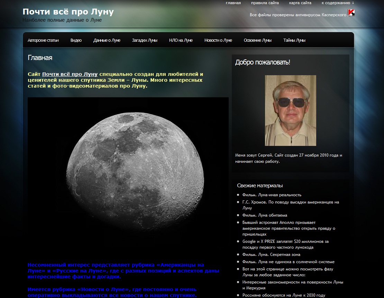Open the 'НЛО на Луне' menu
The width and height of the screenshot is (384, 298).
pyautogui.click(x=181, y=40)
